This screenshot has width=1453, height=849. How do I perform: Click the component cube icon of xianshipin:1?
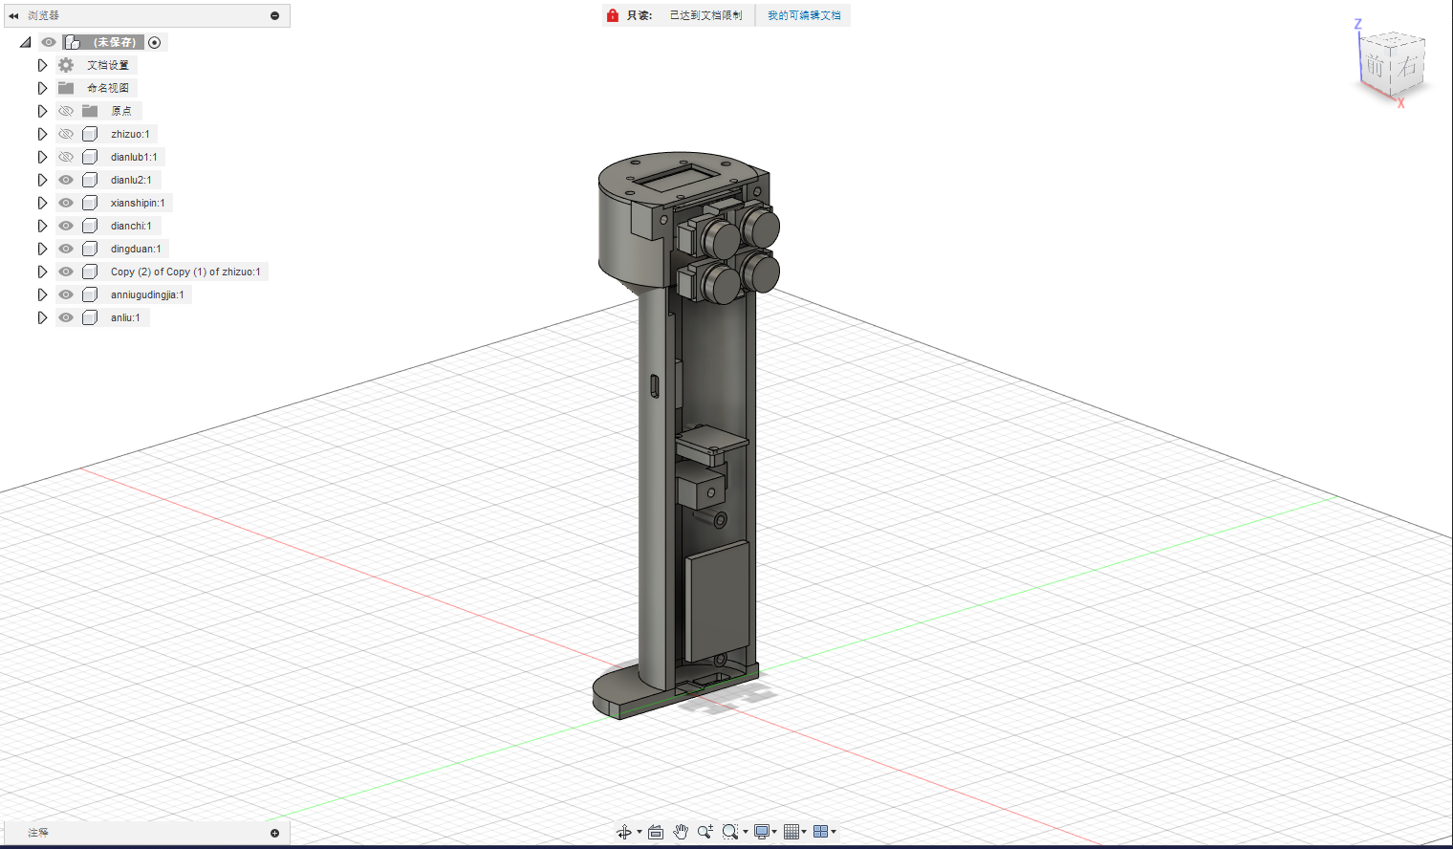(90, 203)
